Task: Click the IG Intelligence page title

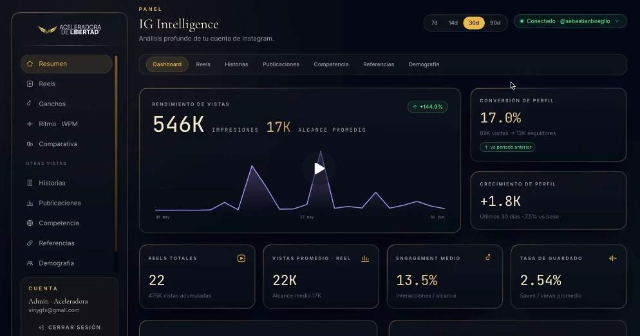Action: point(179,24)
